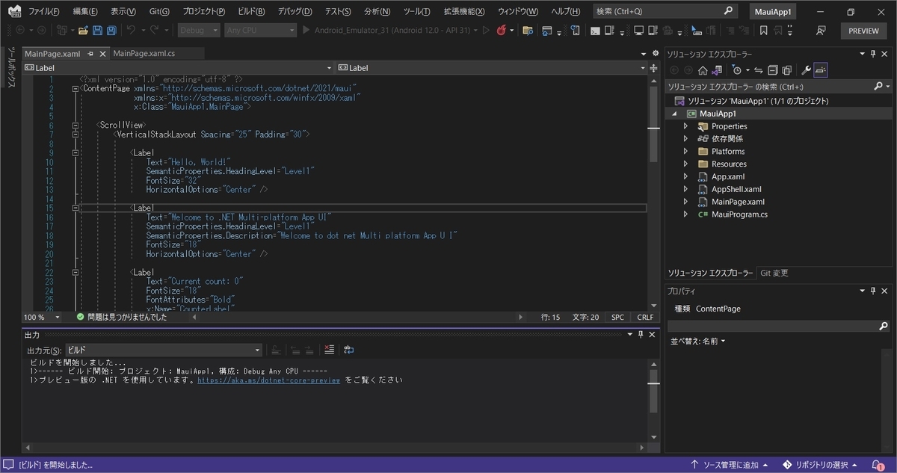Collapse the ContentPage element outlining box
Screen dimensions: 897x473
coord(75,89)
